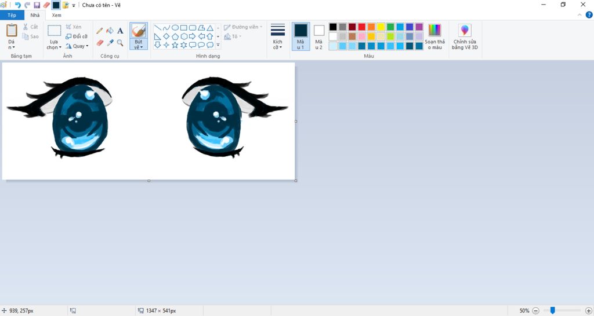594x316 pixels.
Task: Choose the Curve shape
Action: pyautogui.click(x=166, y=28)
